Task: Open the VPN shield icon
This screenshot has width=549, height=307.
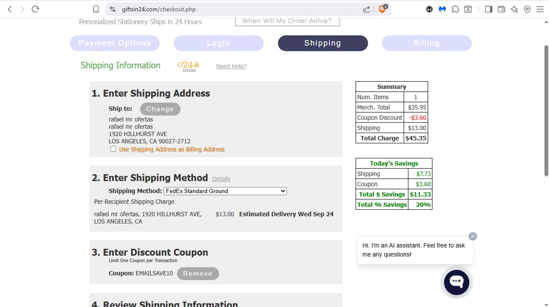Action: pyautogui.click(x=527, y=9)
